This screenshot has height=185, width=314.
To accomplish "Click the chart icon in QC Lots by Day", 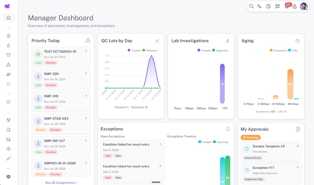I will (x=157, y=41).
